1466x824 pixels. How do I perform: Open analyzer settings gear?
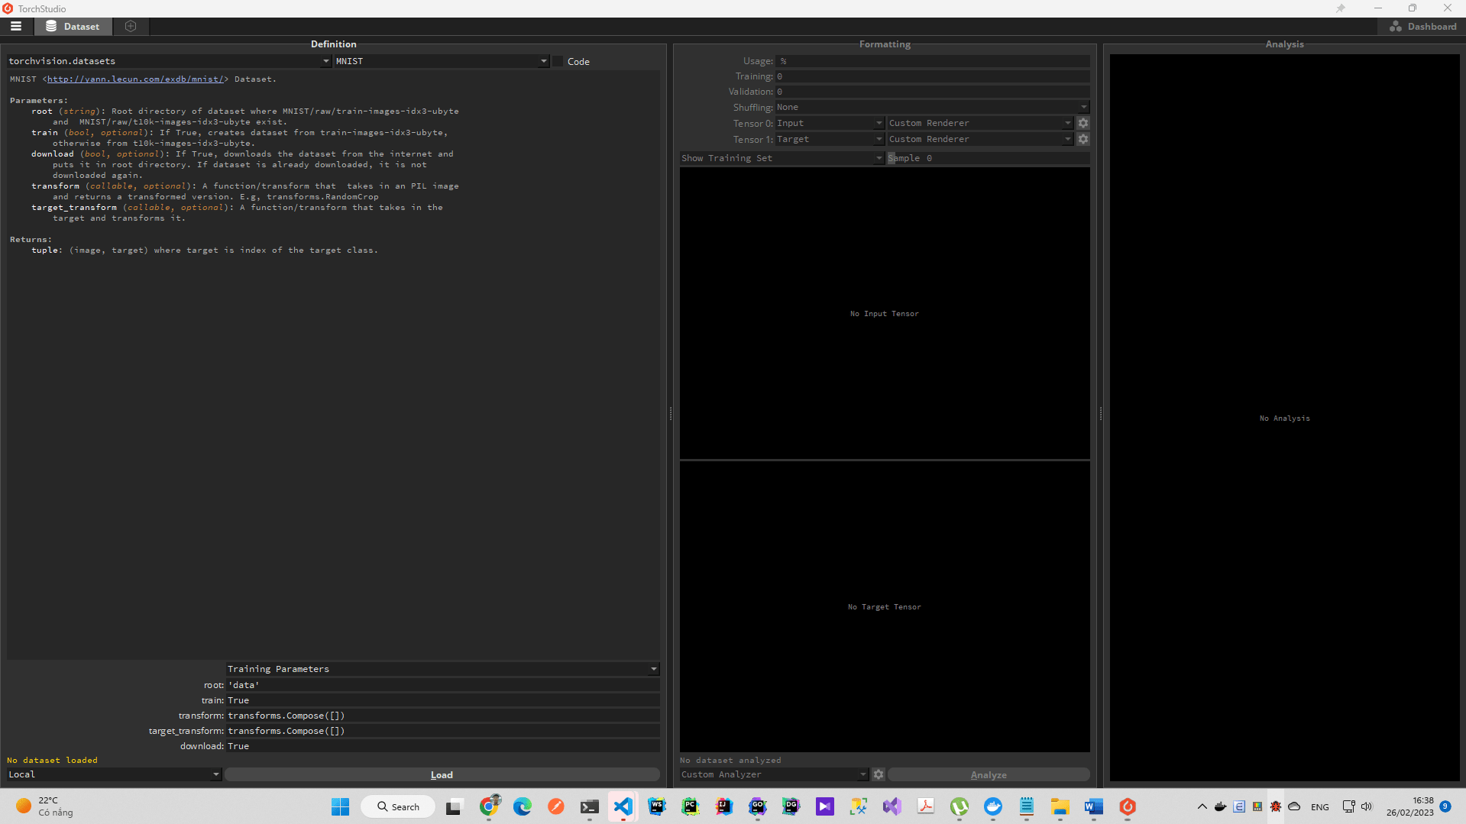[x=879, y=774]
